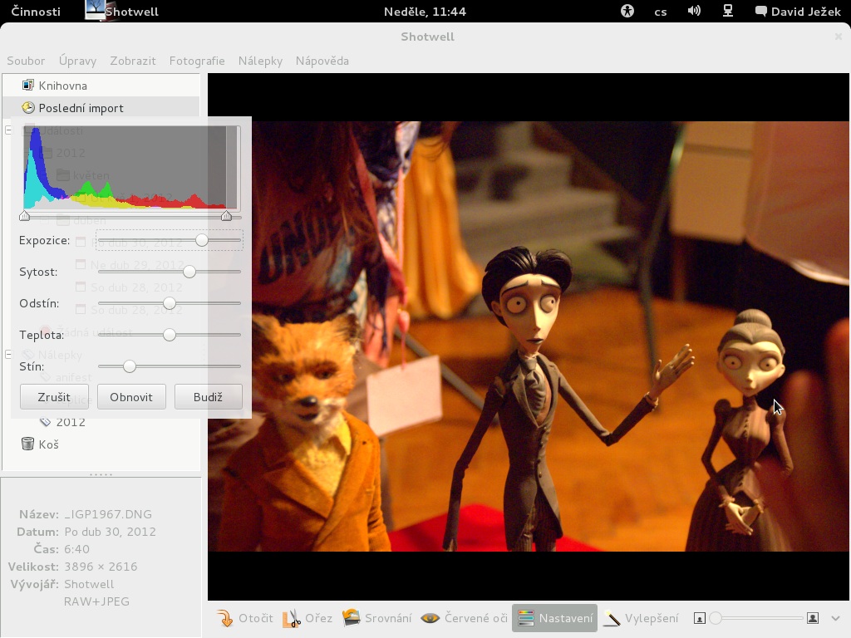Click the time value 6:40
The height and width of the screenshot is (638, 851).
point(76,549)
